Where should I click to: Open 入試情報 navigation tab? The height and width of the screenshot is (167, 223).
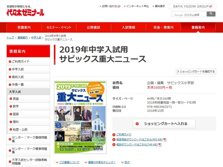click(129, 27)
